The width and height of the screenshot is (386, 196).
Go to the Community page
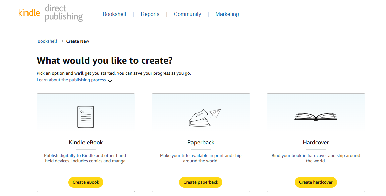187,14
